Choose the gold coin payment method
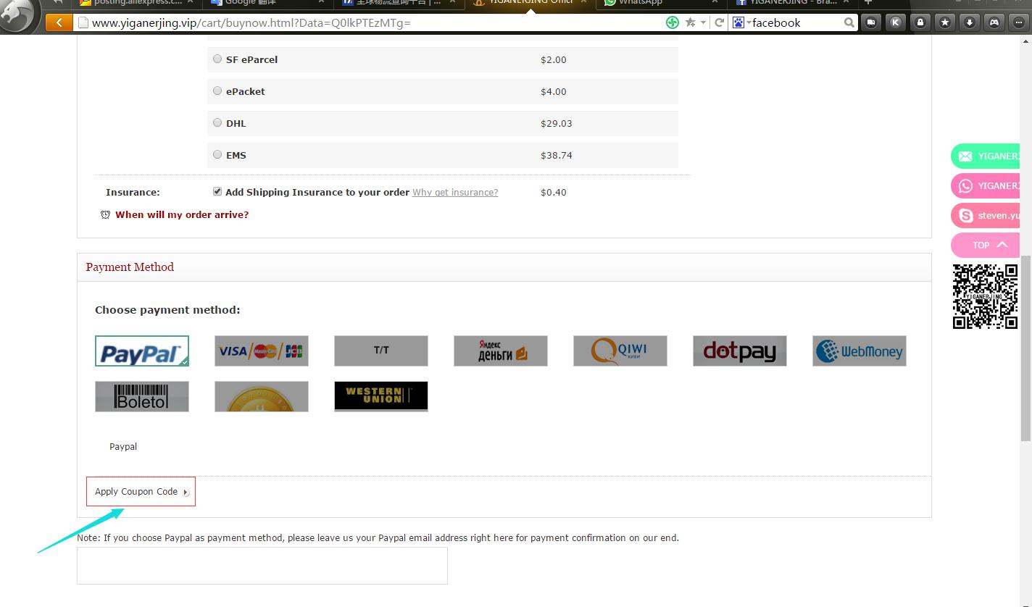The height and width of the screenshot is (607, 1032). coord(262,396)
